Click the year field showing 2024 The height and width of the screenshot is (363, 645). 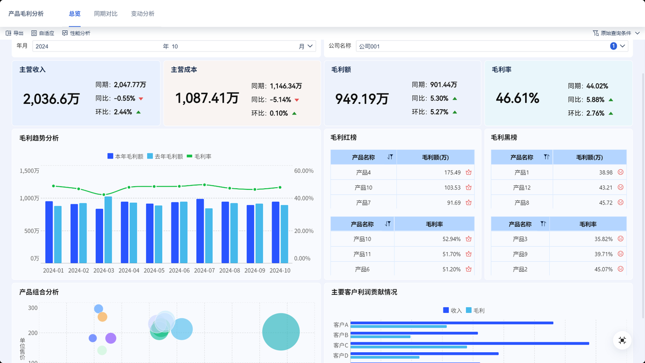point(97,46)
